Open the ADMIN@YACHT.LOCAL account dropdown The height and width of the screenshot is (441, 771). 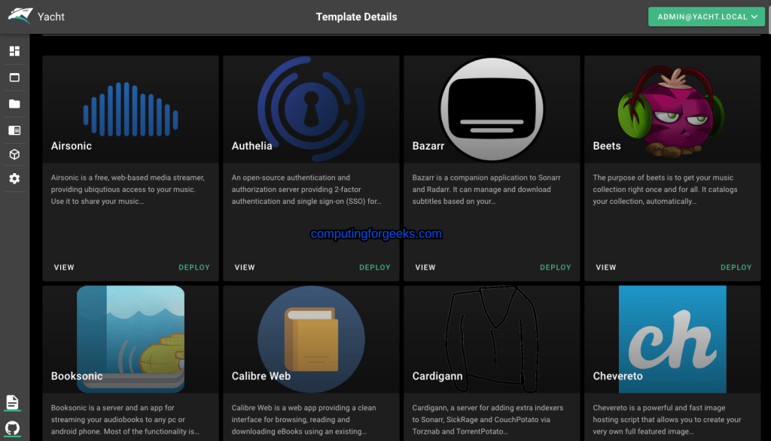pyautogui.click(x=706, y=16)
